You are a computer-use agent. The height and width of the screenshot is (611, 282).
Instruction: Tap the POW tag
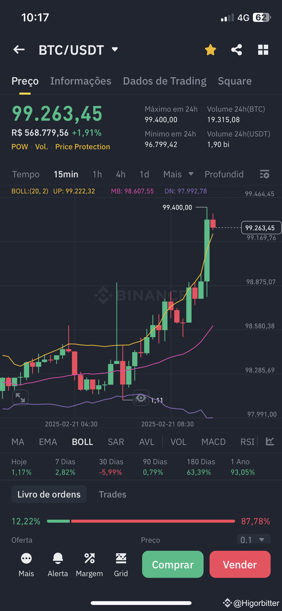point(20,147)
